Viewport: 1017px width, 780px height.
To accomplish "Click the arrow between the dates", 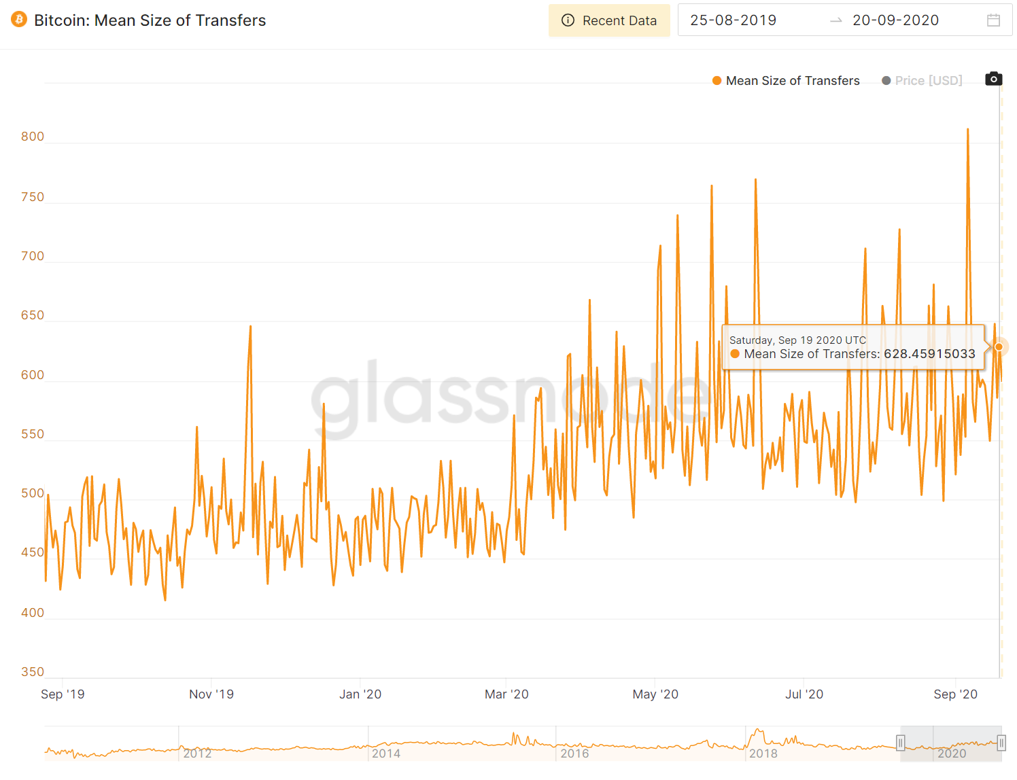I will tap(836, 20).
